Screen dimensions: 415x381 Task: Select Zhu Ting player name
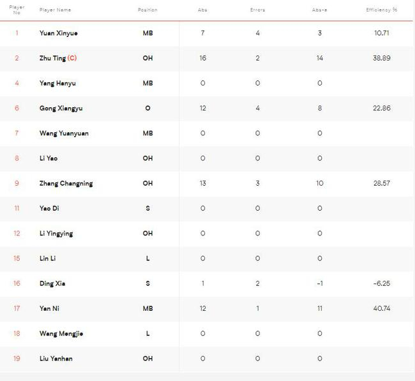[54, 58]
